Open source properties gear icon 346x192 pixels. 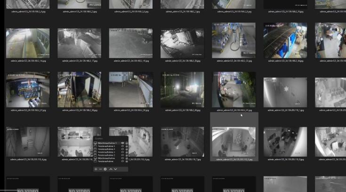click(105, 169)
